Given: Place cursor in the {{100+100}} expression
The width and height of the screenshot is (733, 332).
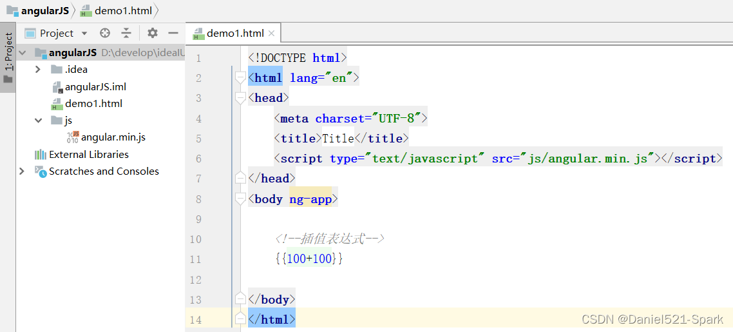Looking at the screenshot, I should point(309,259).
